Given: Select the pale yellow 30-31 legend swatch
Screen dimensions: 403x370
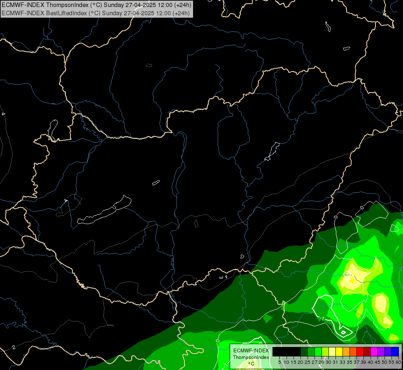Looking at the screenshot, I should (x=332, y=351).
